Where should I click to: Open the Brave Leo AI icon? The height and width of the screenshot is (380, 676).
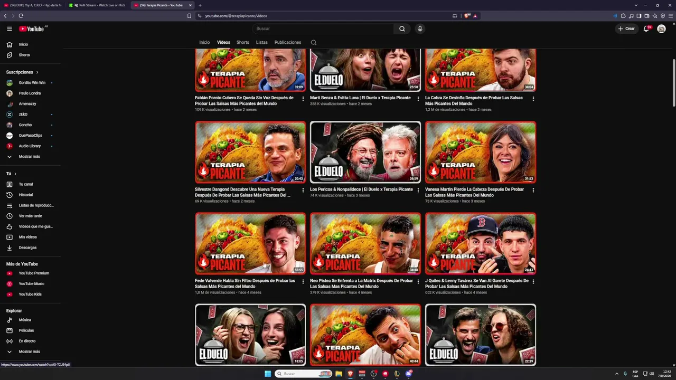click(x=655, y=16)
